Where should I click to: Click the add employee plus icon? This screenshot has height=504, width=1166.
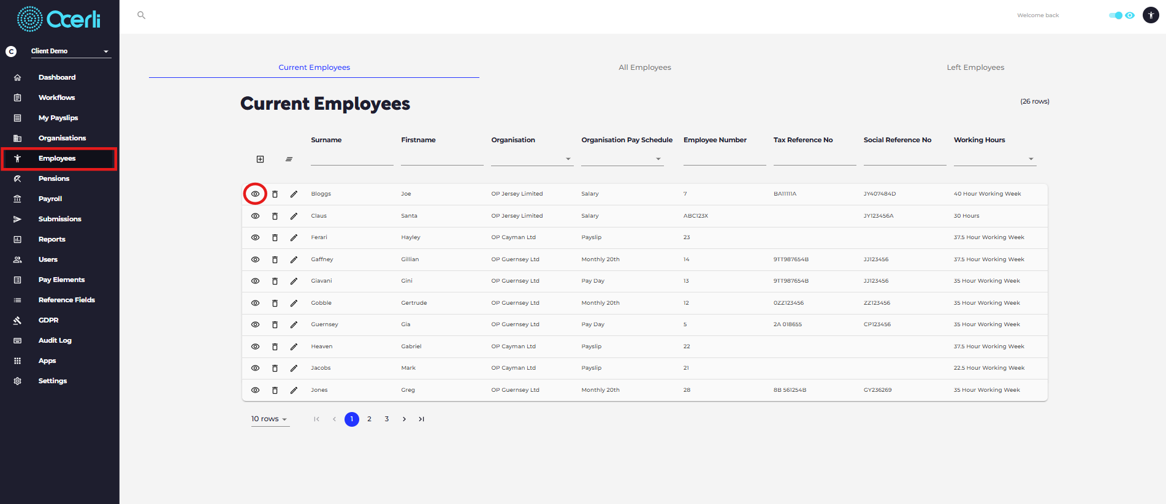[x=260, y=159]
